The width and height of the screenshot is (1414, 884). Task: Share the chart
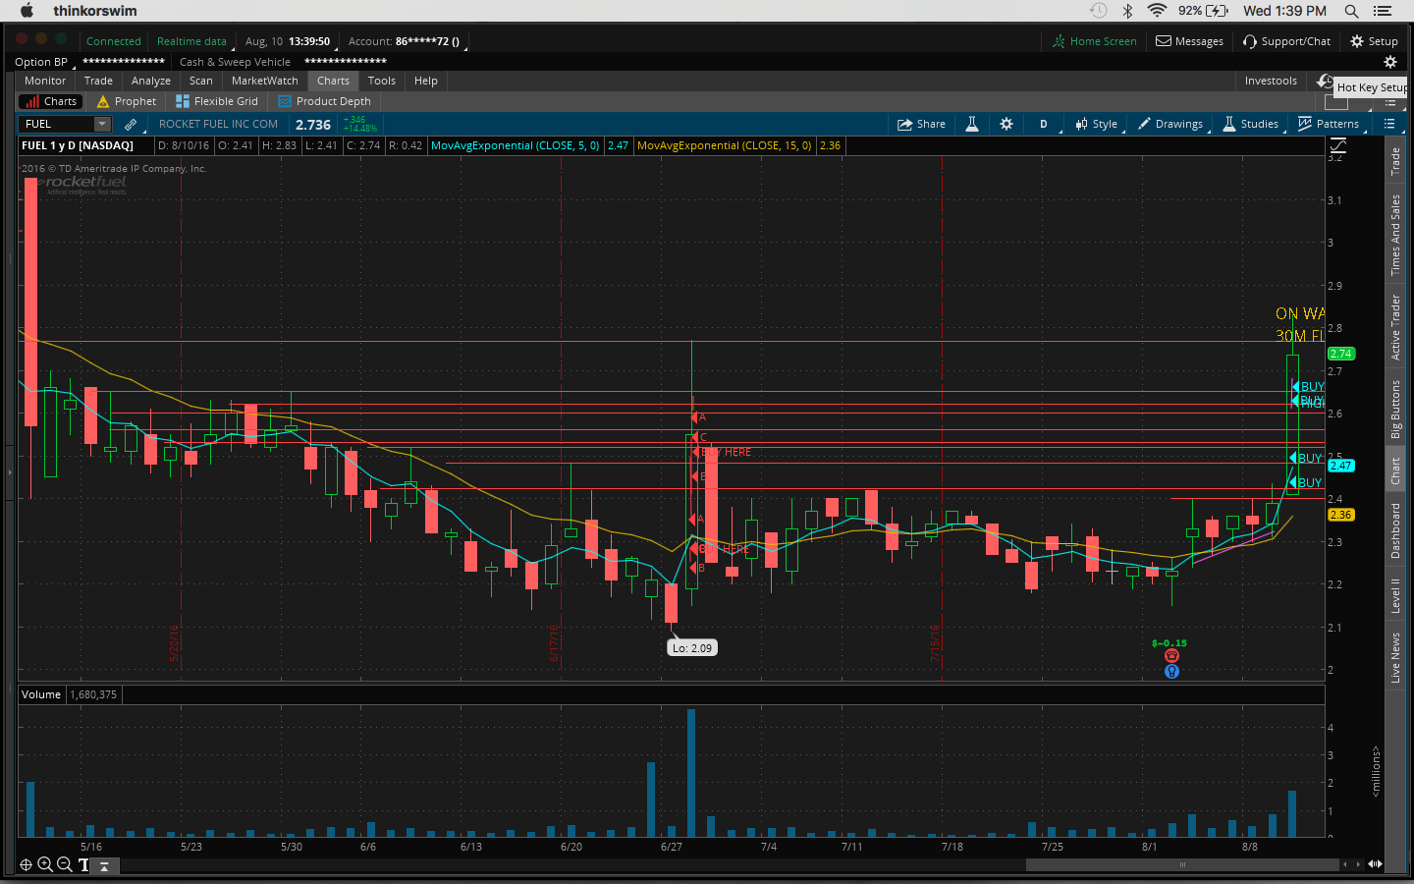(x=921, y=124)
